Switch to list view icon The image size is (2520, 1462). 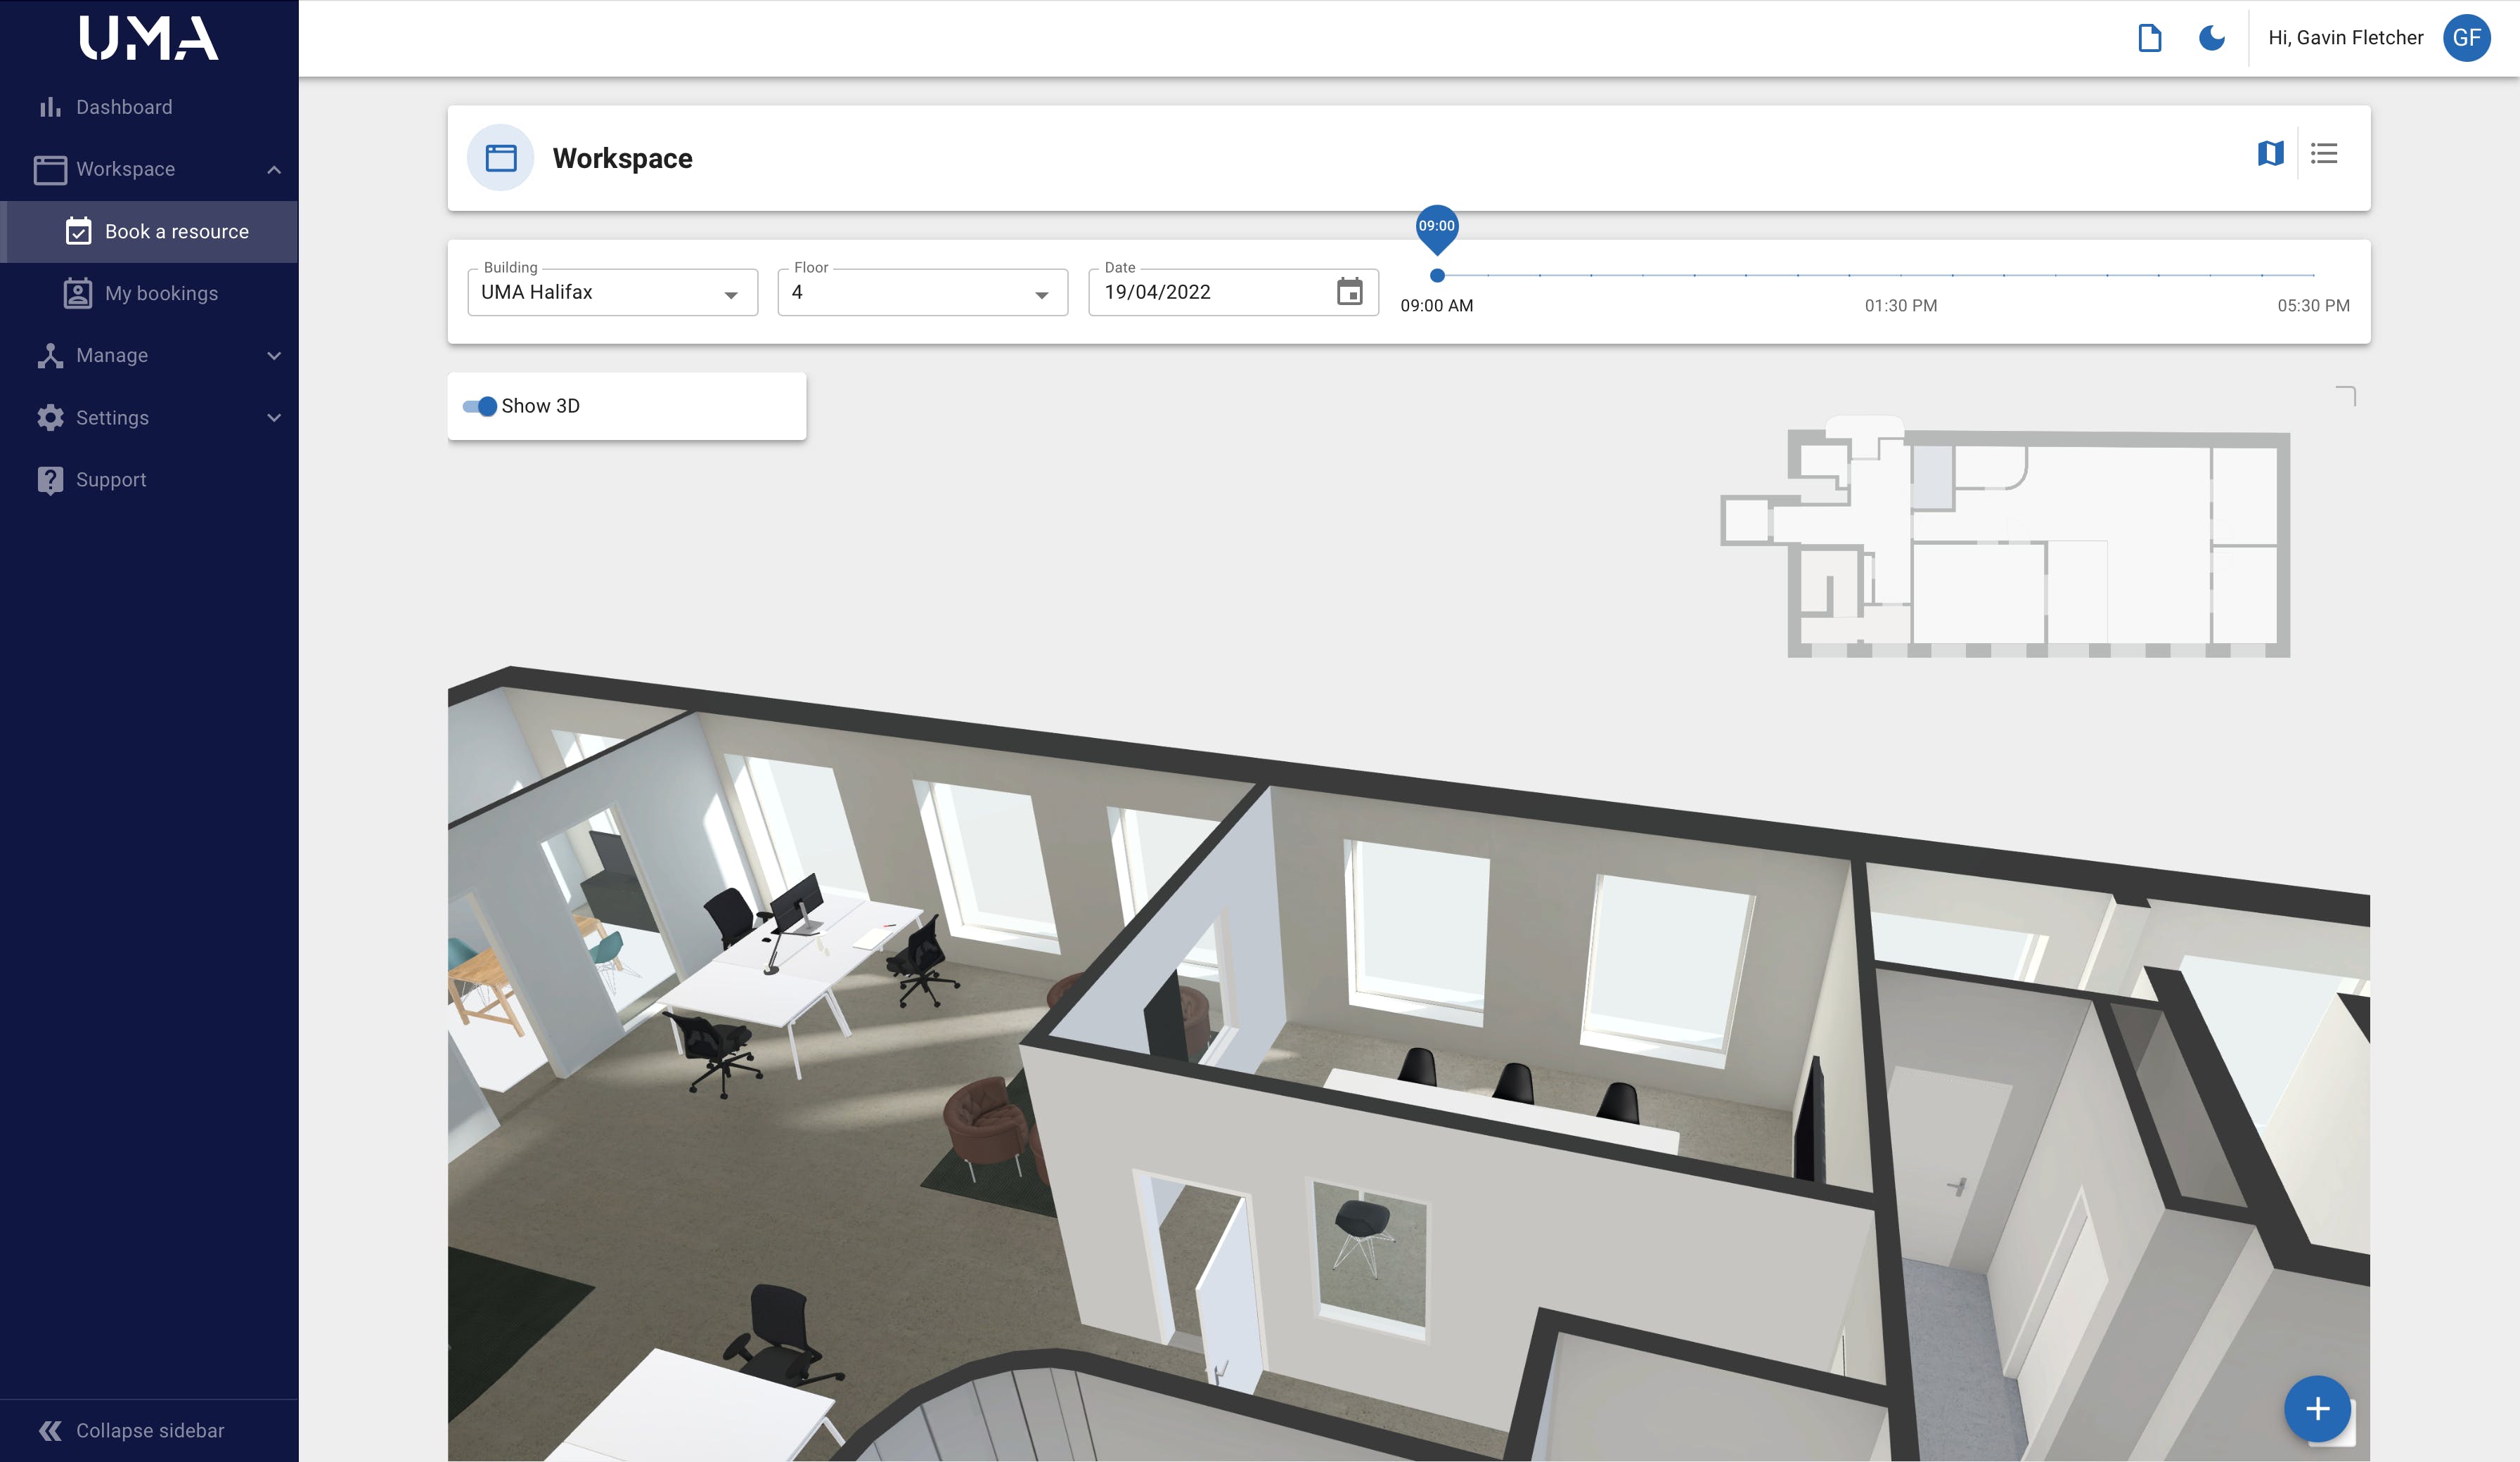[x=2324, y=154]
